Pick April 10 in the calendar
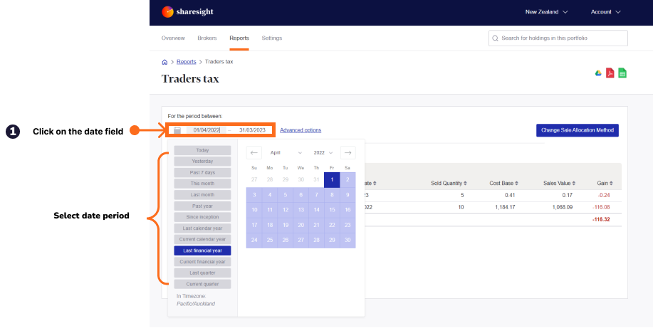The width and height of the screenshot is (653, 333). point(254,210)
